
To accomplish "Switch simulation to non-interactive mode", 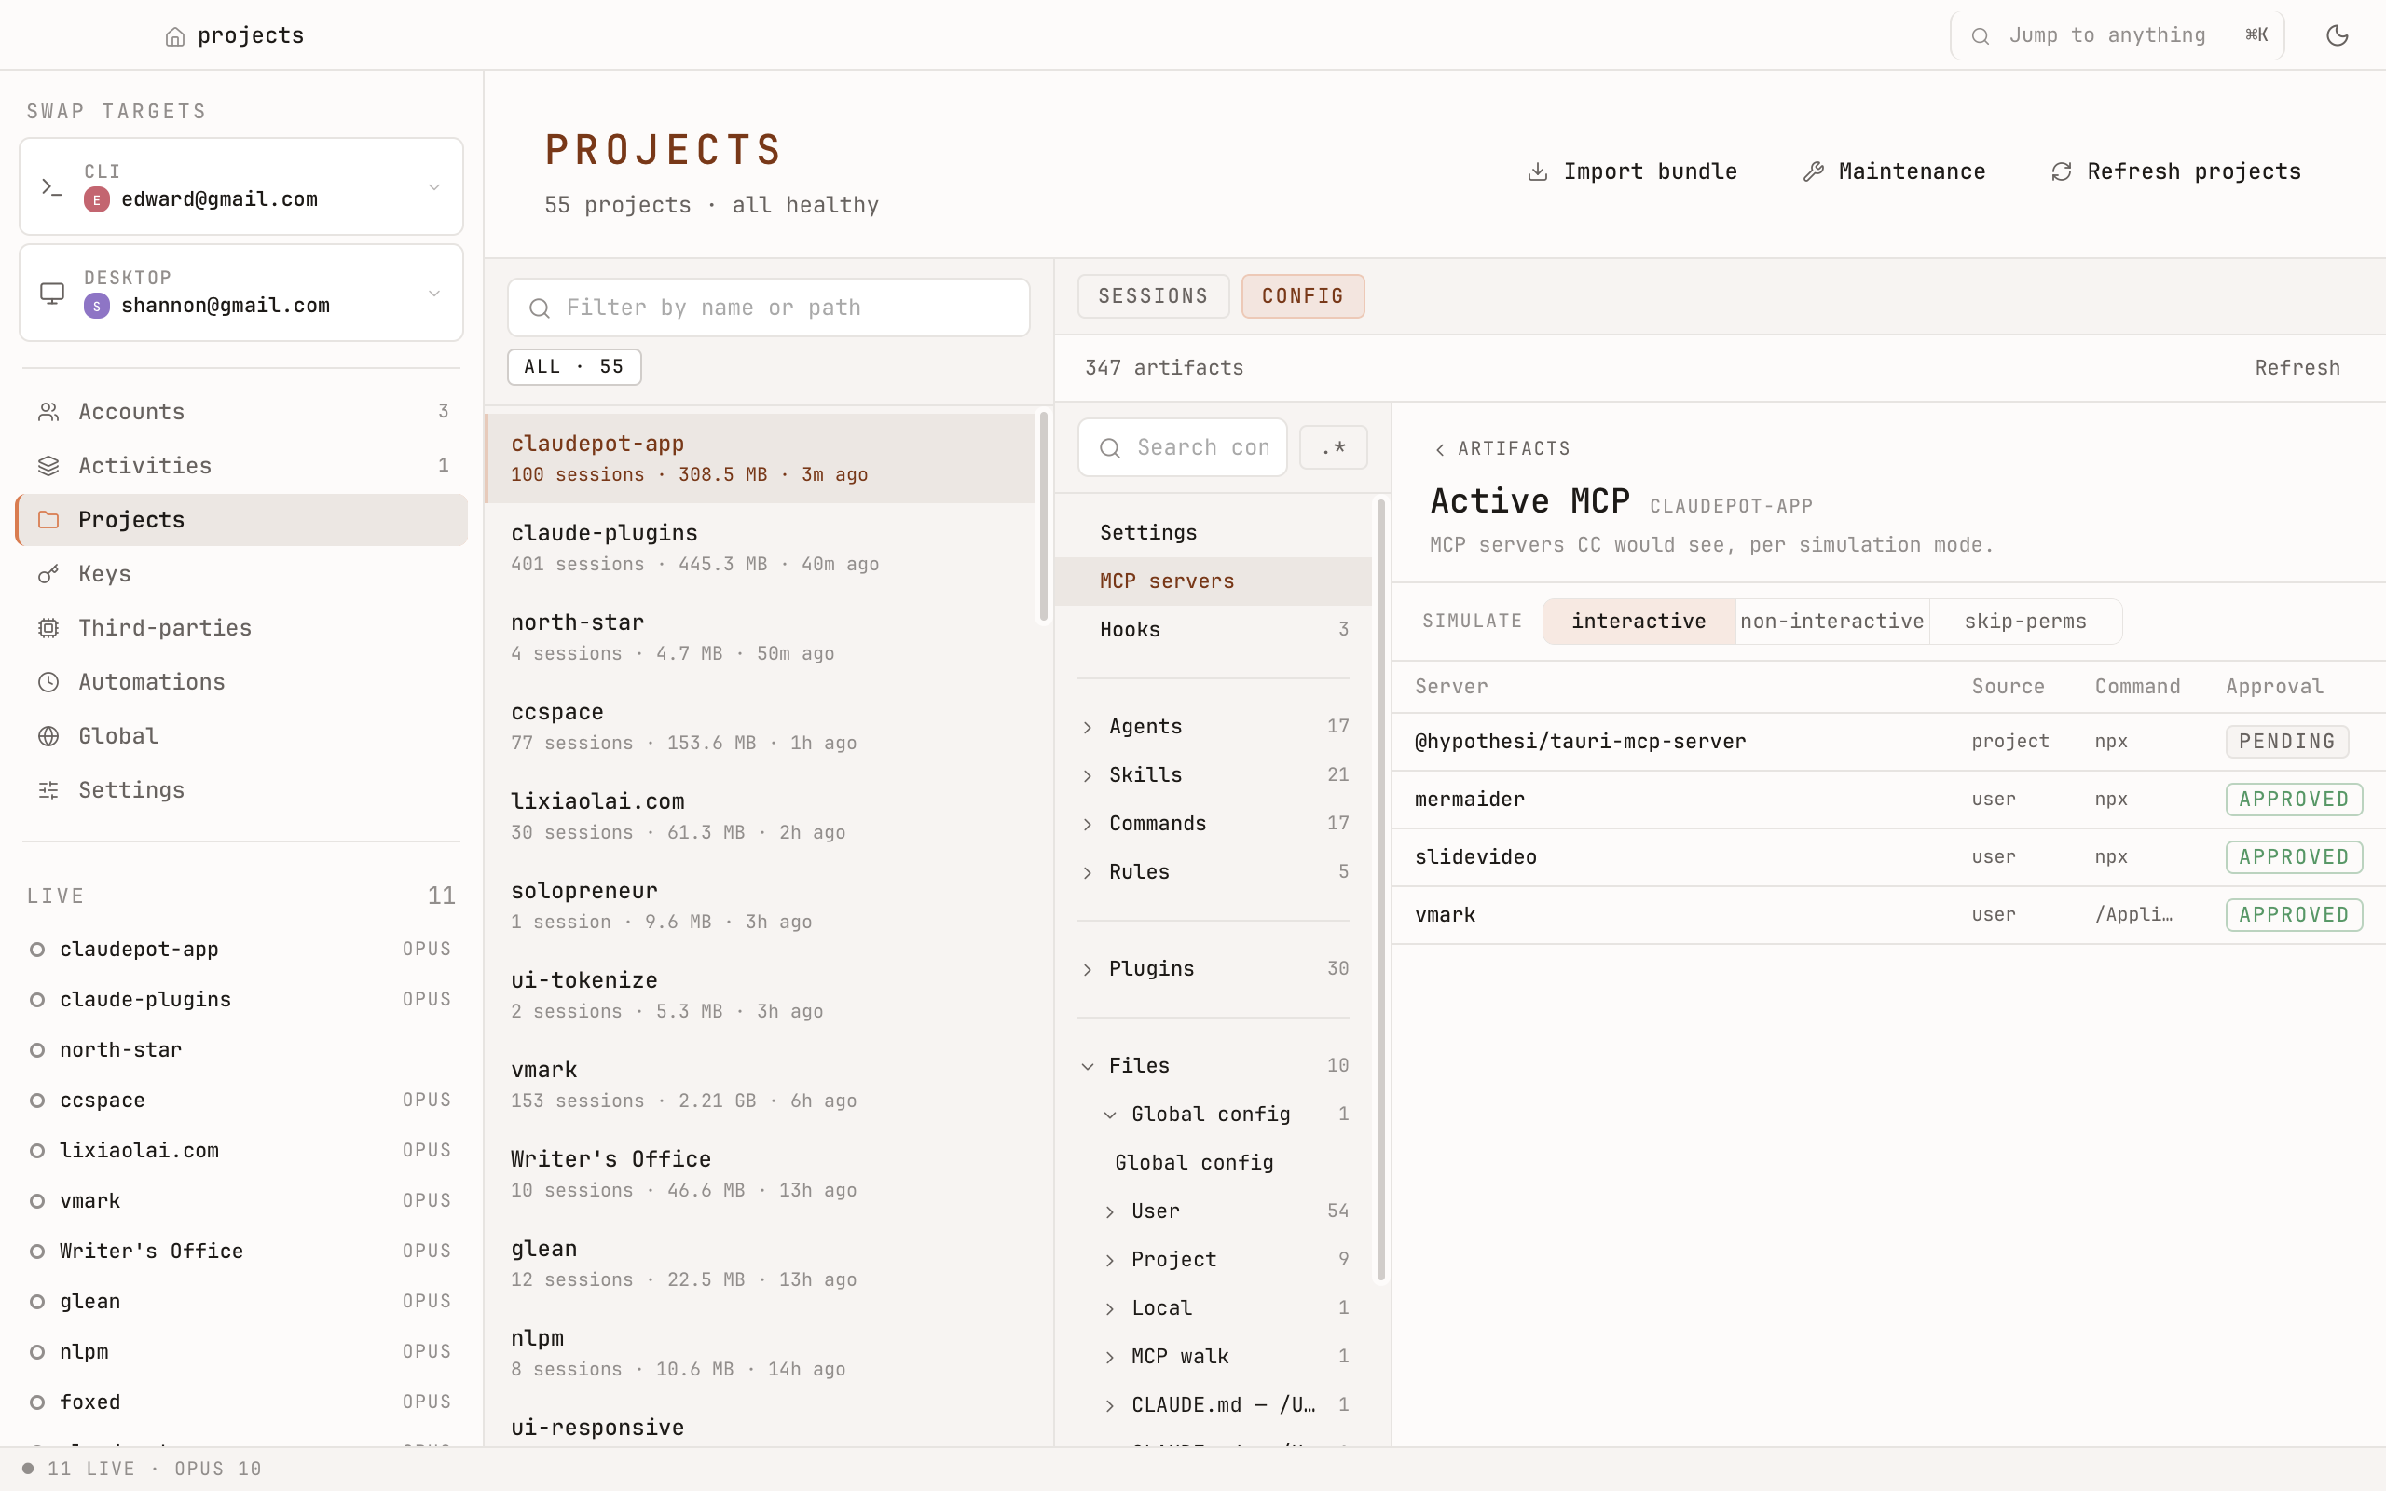I will [1831, 621].
